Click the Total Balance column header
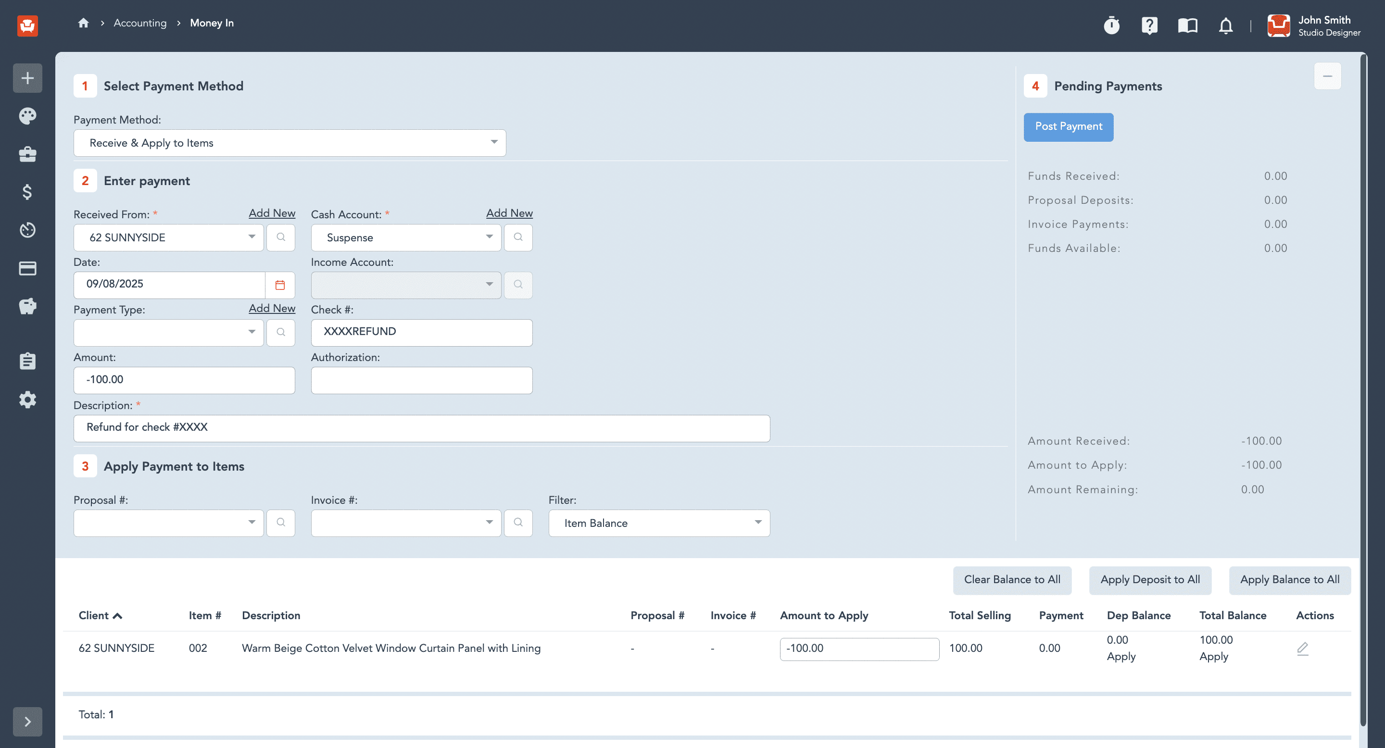Image resolution: width=1385 pixels, height=748 pixels. point(1232,615)
